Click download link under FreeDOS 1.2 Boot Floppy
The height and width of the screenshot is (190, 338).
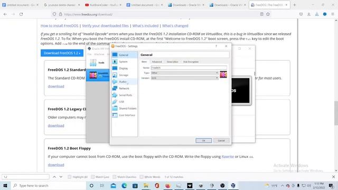coord(56,165)
